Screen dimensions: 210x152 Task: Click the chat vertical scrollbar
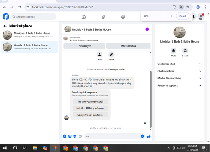[x=150, y=99]
